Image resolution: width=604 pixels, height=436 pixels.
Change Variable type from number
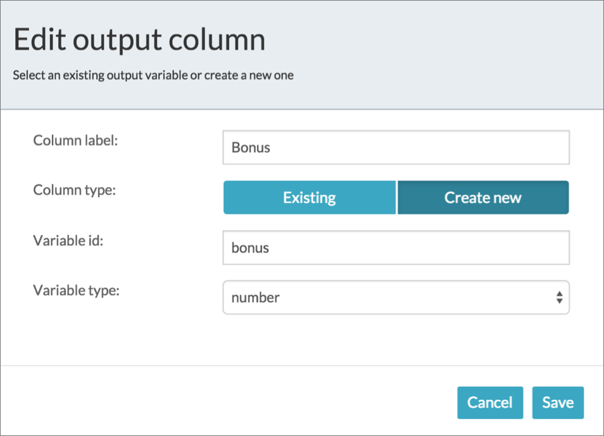pyautogui.click(x=396, y=297)
